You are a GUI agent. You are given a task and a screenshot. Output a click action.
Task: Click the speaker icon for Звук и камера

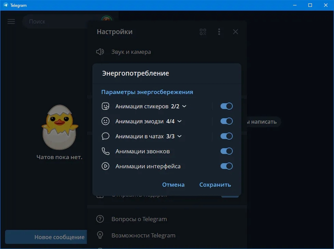100,52
